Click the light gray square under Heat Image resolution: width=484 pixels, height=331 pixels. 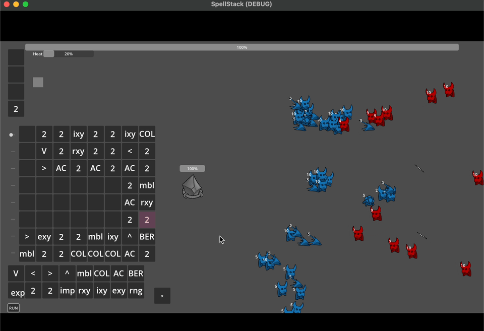[38, 82]
